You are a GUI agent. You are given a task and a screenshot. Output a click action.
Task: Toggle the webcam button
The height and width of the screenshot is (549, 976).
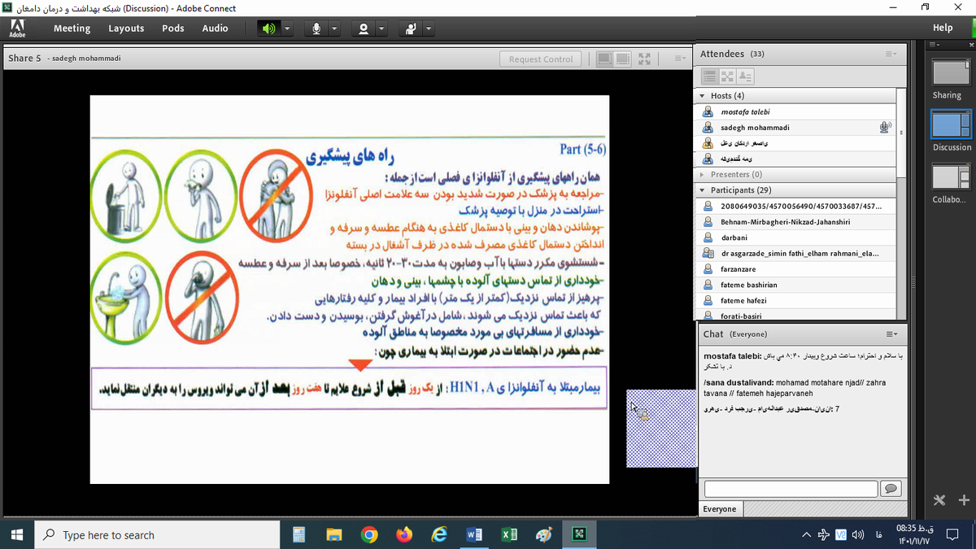pyautogui.click(x=364, y=28)
